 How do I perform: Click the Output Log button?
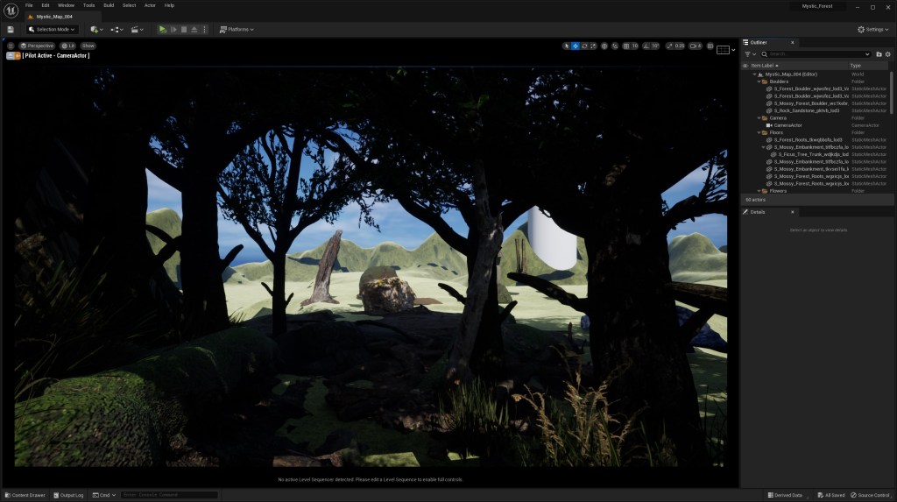[x=71, y=495]
